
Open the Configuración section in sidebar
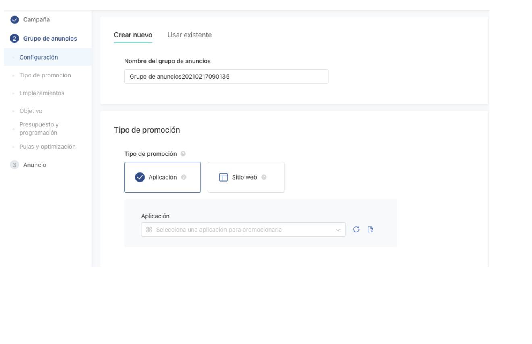point(48,57)
